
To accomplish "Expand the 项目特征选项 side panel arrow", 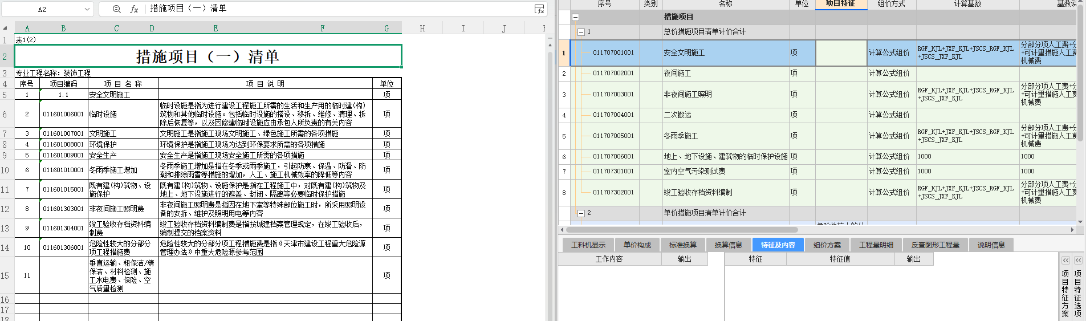I will [x=1078, y=260].
